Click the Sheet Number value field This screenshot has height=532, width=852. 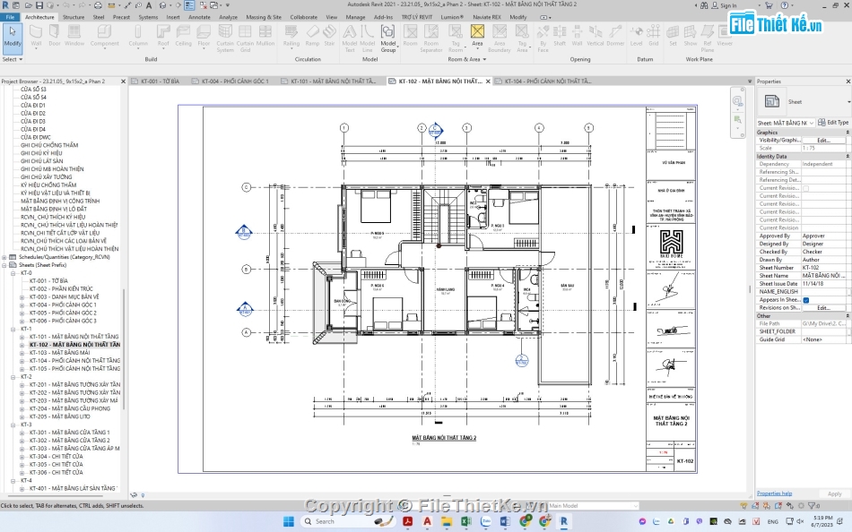823,268
